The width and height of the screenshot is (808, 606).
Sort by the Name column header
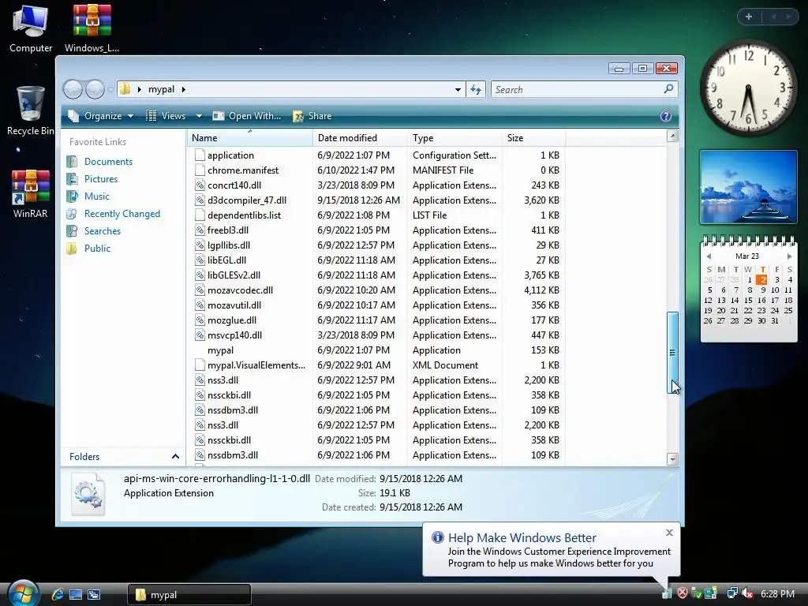(250, 137)
